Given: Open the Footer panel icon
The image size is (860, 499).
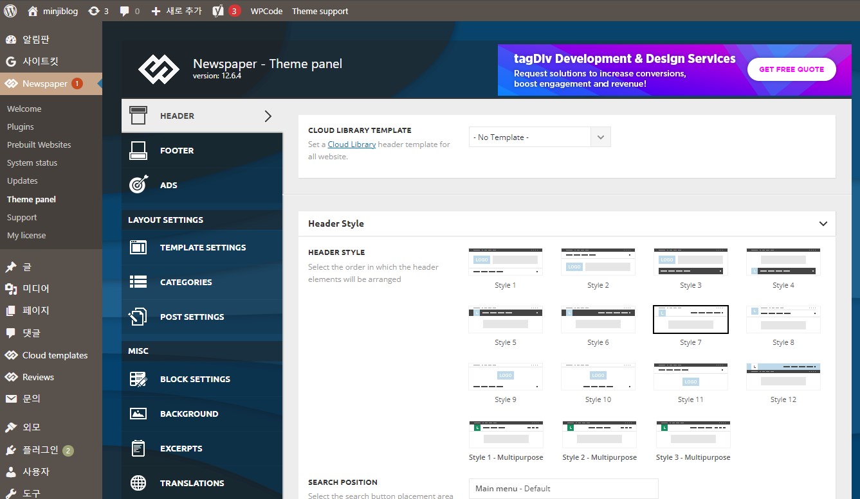Looking at the screenshot, I should coord(138,150).
